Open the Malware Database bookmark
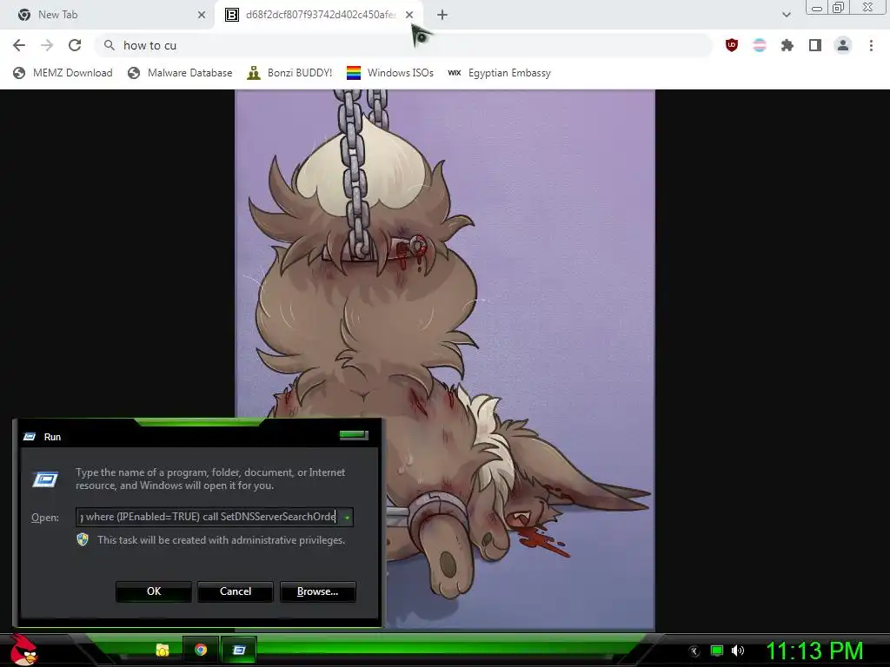890x667 pixels. pos(181,73)
